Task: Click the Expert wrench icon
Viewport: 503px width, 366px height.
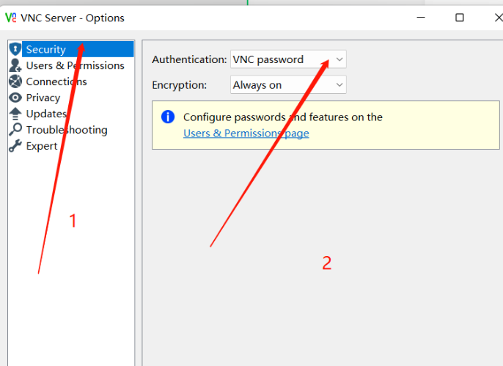Action: click(x=15, y=146)
